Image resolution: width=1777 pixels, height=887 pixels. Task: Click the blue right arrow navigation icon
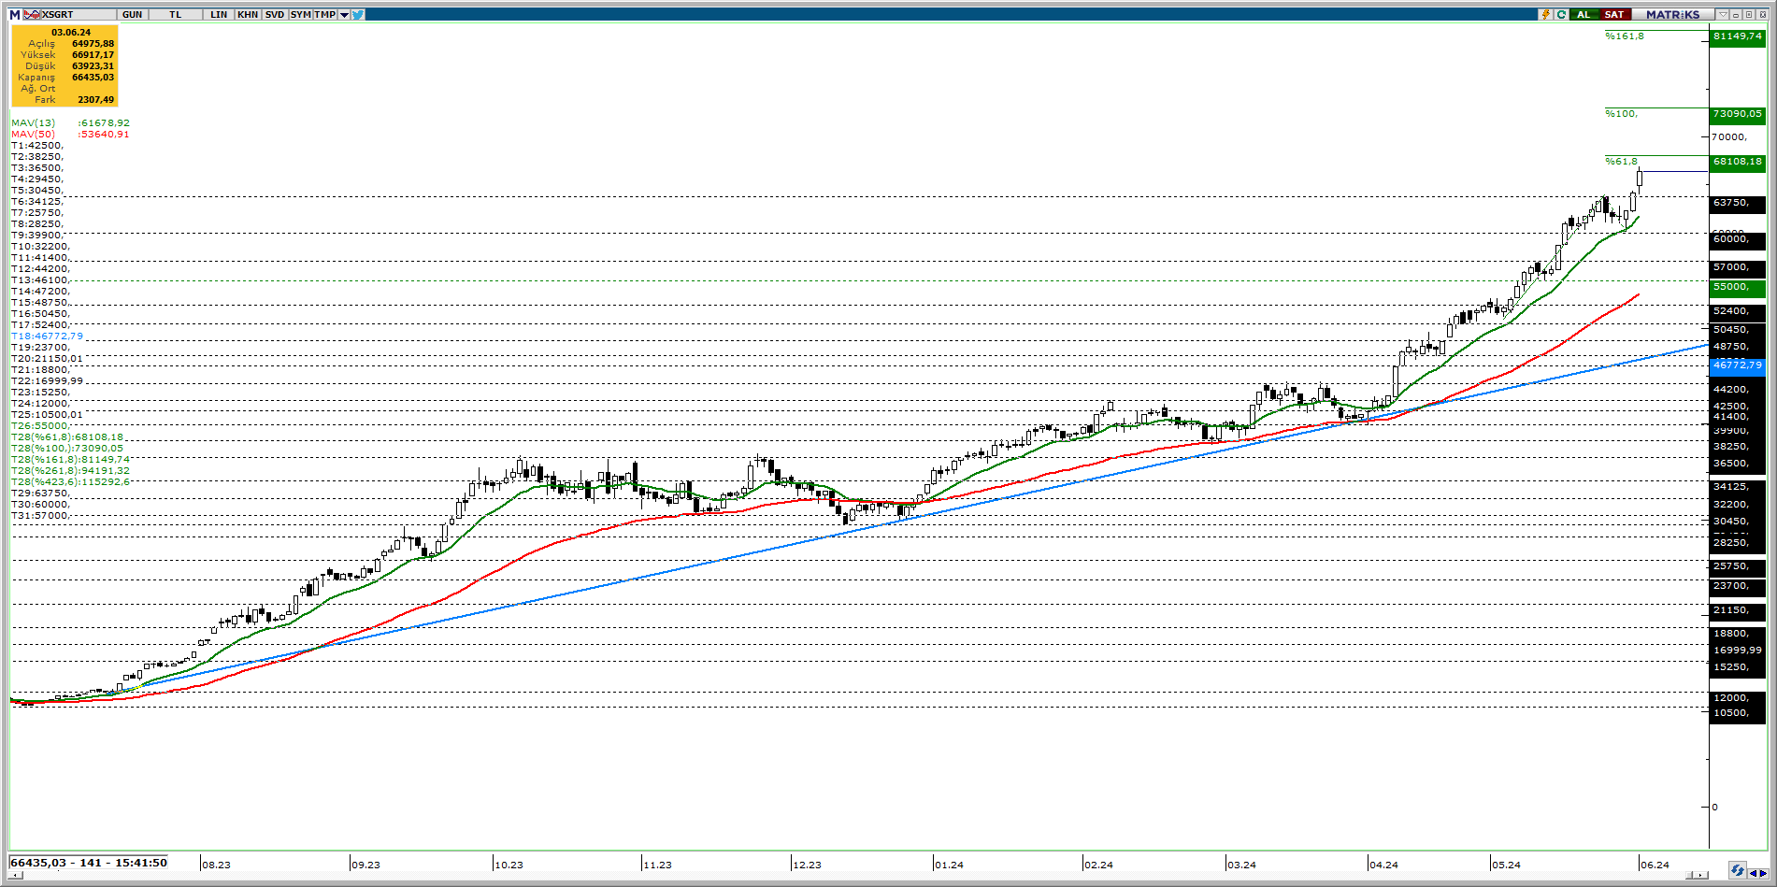click(x=1763, y=874)
